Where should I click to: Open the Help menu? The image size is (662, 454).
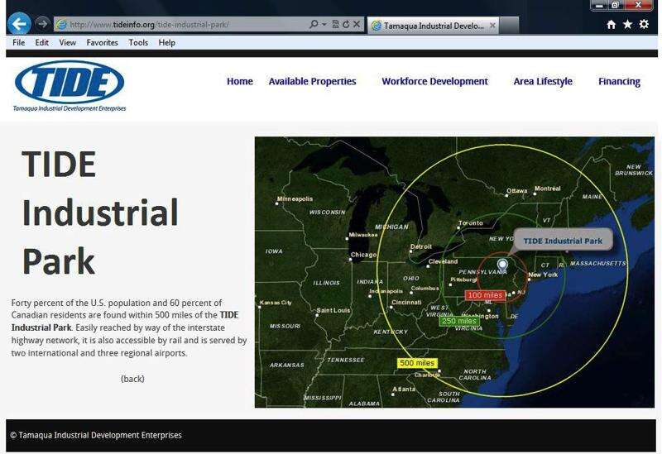[x=167, y=43]
